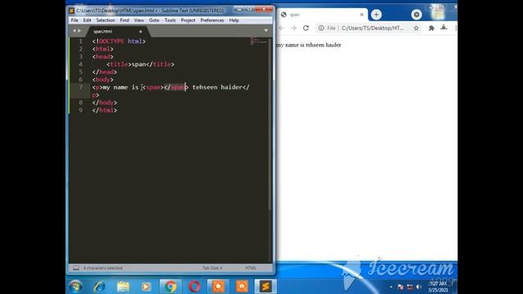Image resolution: width=523 pixels, height=294 pixels.
Task: Click the taskbar clock and date
Action: [x=438, y=287]
